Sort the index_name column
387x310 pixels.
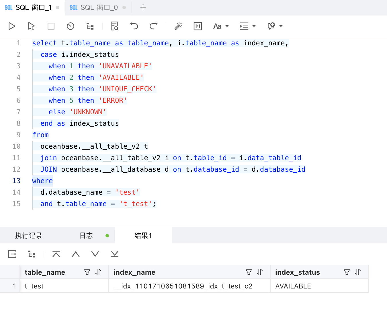[x=260, y=272]
